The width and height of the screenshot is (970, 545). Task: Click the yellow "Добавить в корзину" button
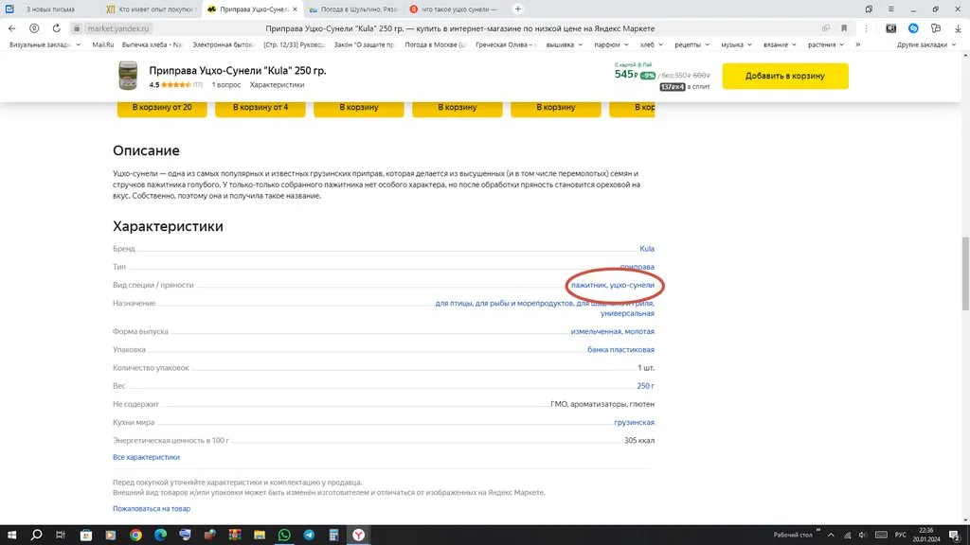[x=785, y=76]
